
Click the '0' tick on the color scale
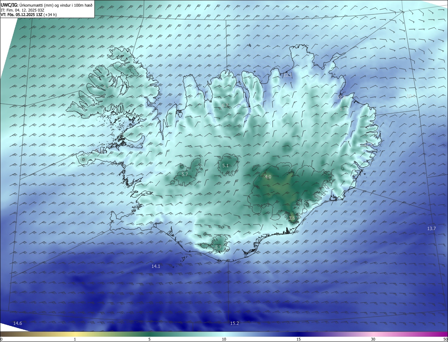(x=1, y=339)
